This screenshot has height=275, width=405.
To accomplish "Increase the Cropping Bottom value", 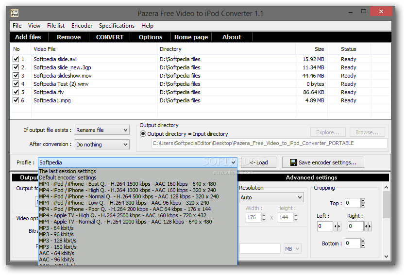I will [363, 241].
